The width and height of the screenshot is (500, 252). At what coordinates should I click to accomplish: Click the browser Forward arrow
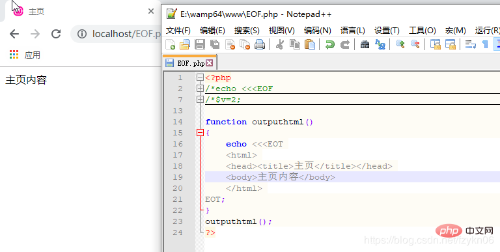click(x=35, y=34)
